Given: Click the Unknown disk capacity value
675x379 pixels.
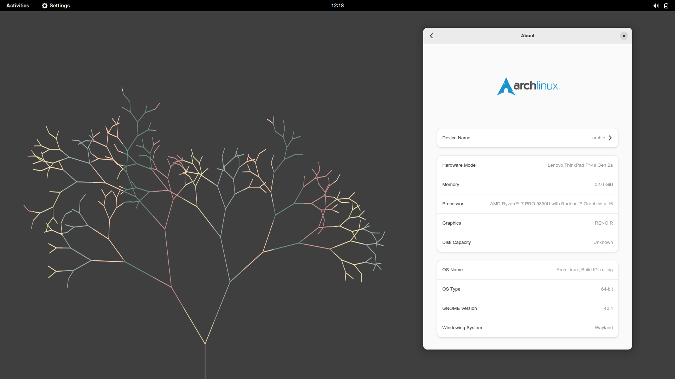Looking at the screenshot, I should (603, 242).
